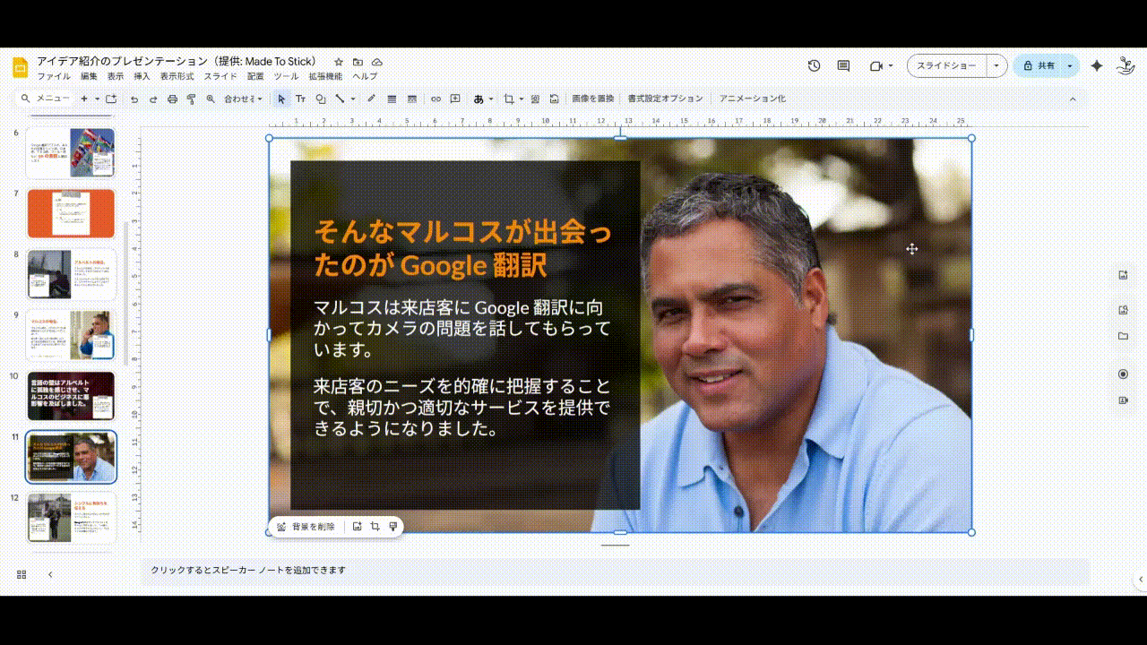Click the new slide with layout icon

coord(111,99)
